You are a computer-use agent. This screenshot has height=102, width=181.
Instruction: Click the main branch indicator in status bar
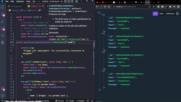click(5, 101)
